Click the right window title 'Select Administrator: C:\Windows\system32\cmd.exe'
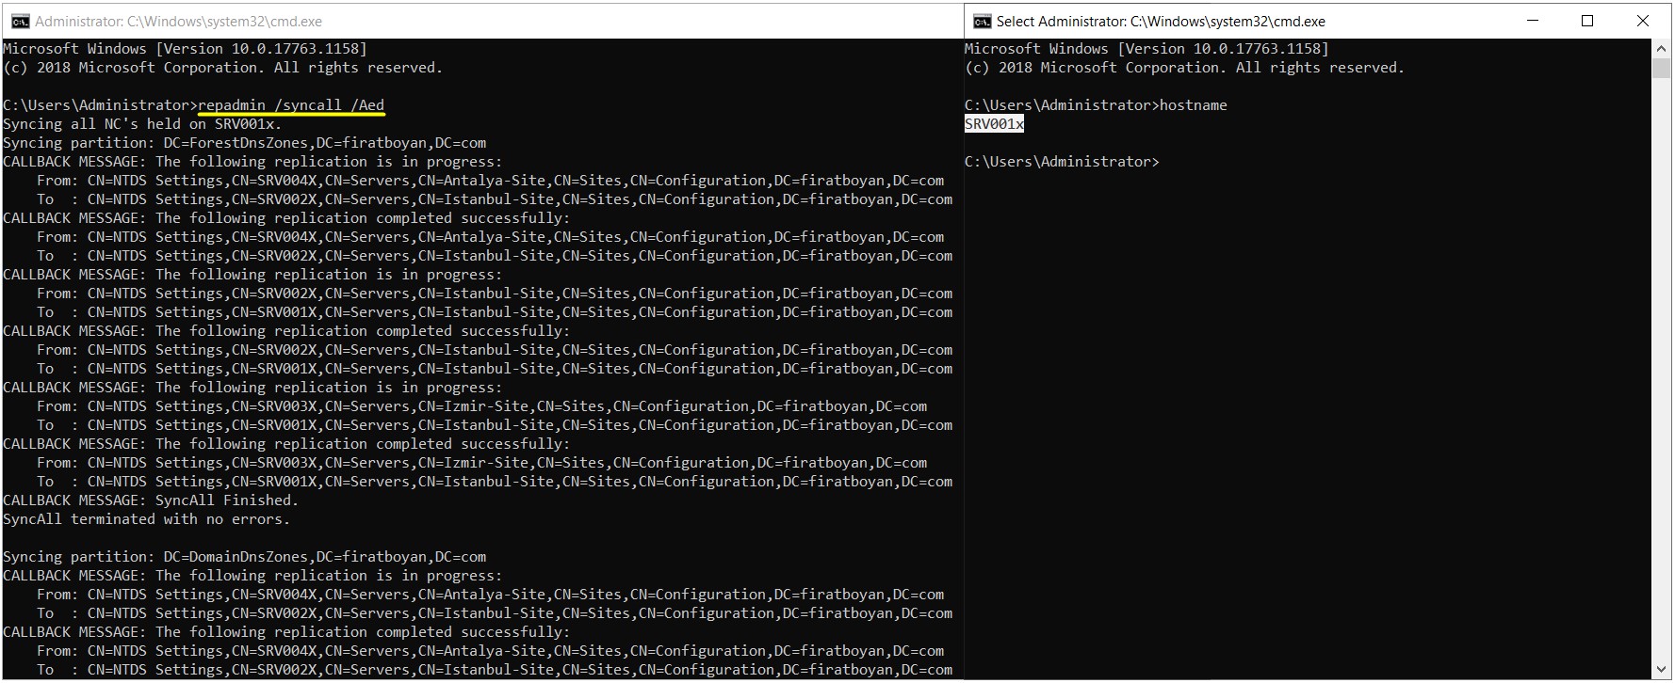 pyautogui.click(x=1161, y=21)
